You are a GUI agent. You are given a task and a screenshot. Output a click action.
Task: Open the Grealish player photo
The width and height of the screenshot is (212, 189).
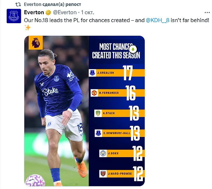click(x=58, y=116)
